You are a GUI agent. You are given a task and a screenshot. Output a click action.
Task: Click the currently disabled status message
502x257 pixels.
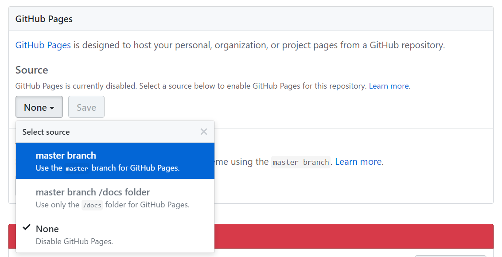click(191, 86)
